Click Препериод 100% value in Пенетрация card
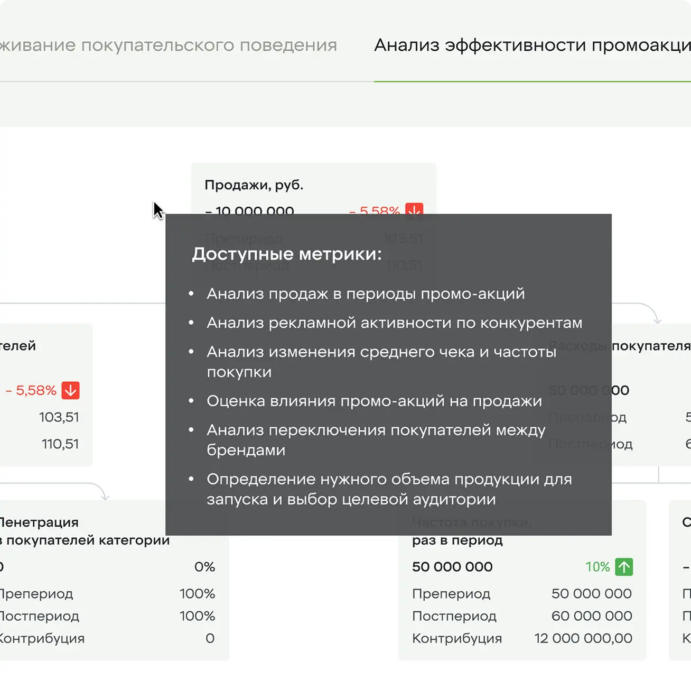Image resolution: width=691 pixels, height=689 pixels. 197,594
